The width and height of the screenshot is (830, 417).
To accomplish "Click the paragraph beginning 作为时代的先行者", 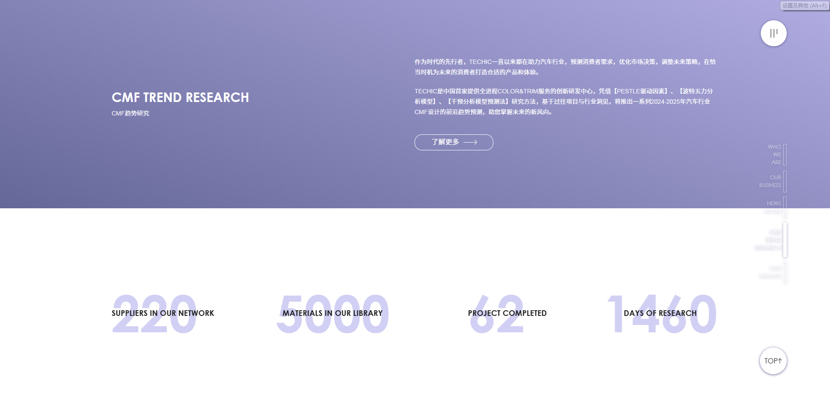I will pos(565,67).
